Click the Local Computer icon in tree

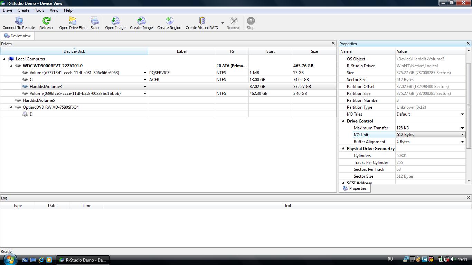pos(11,59)
